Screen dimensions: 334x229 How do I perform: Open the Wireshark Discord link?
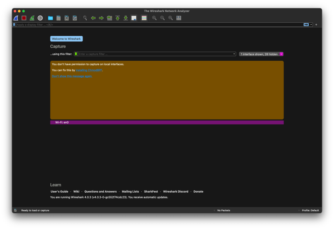click(176, 191)
